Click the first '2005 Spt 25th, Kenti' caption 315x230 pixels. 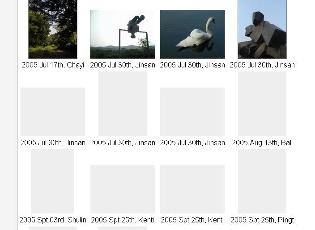pos(123,220)
